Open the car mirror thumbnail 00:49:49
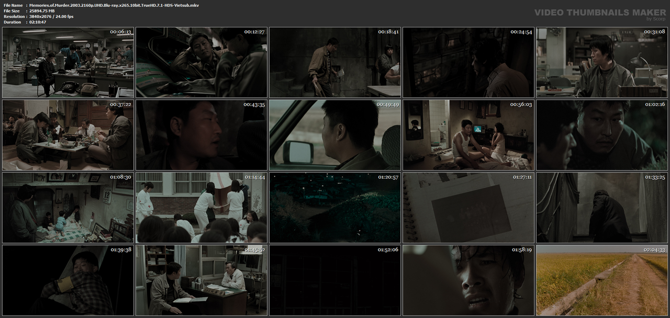The image size is (670, 318). (x=335, y=135)
